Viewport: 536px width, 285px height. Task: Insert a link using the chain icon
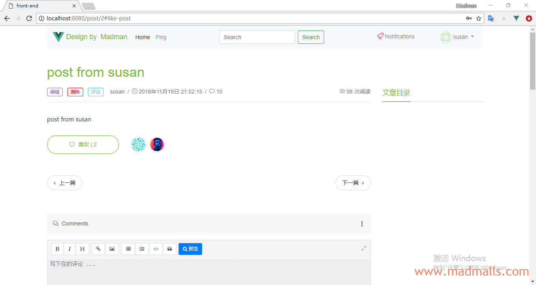tap(98, 249)
